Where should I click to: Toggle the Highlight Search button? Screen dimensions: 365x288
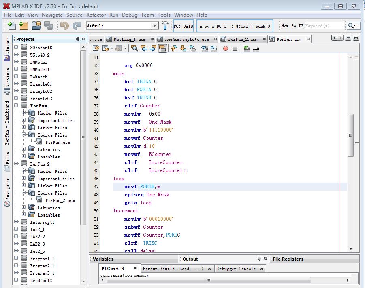point(162,48)
